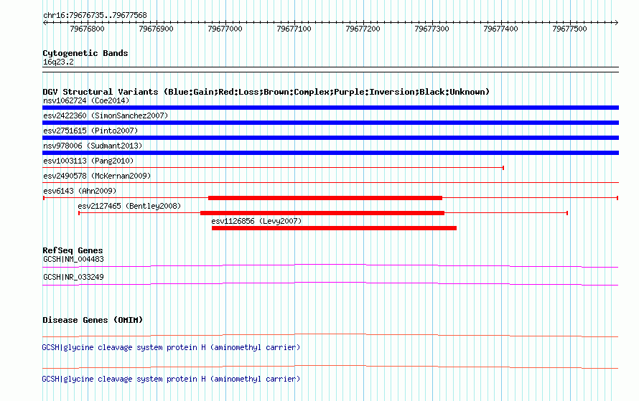Click the nsv1062724 (Coe2014) variant label
The height and width of the screenshot is (401, 639).
(x=86, y=100)
